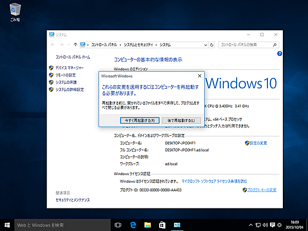Screen dimensions: 308x231
Task: Go to コントロール パネル ホーム
Action: pos(72,57)
